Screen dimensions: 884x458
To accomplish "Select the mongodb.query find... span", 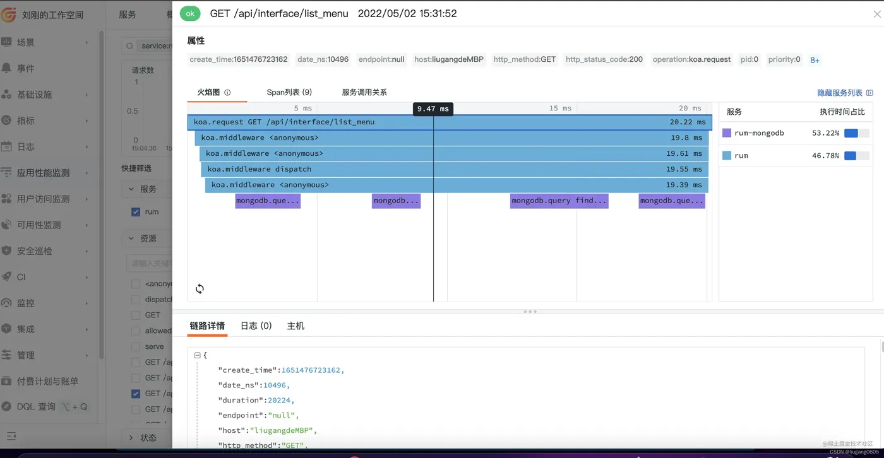I will point(559,201).
